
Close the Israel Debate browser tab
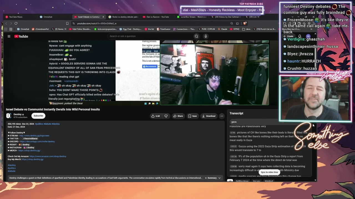[x=103, y=17]
